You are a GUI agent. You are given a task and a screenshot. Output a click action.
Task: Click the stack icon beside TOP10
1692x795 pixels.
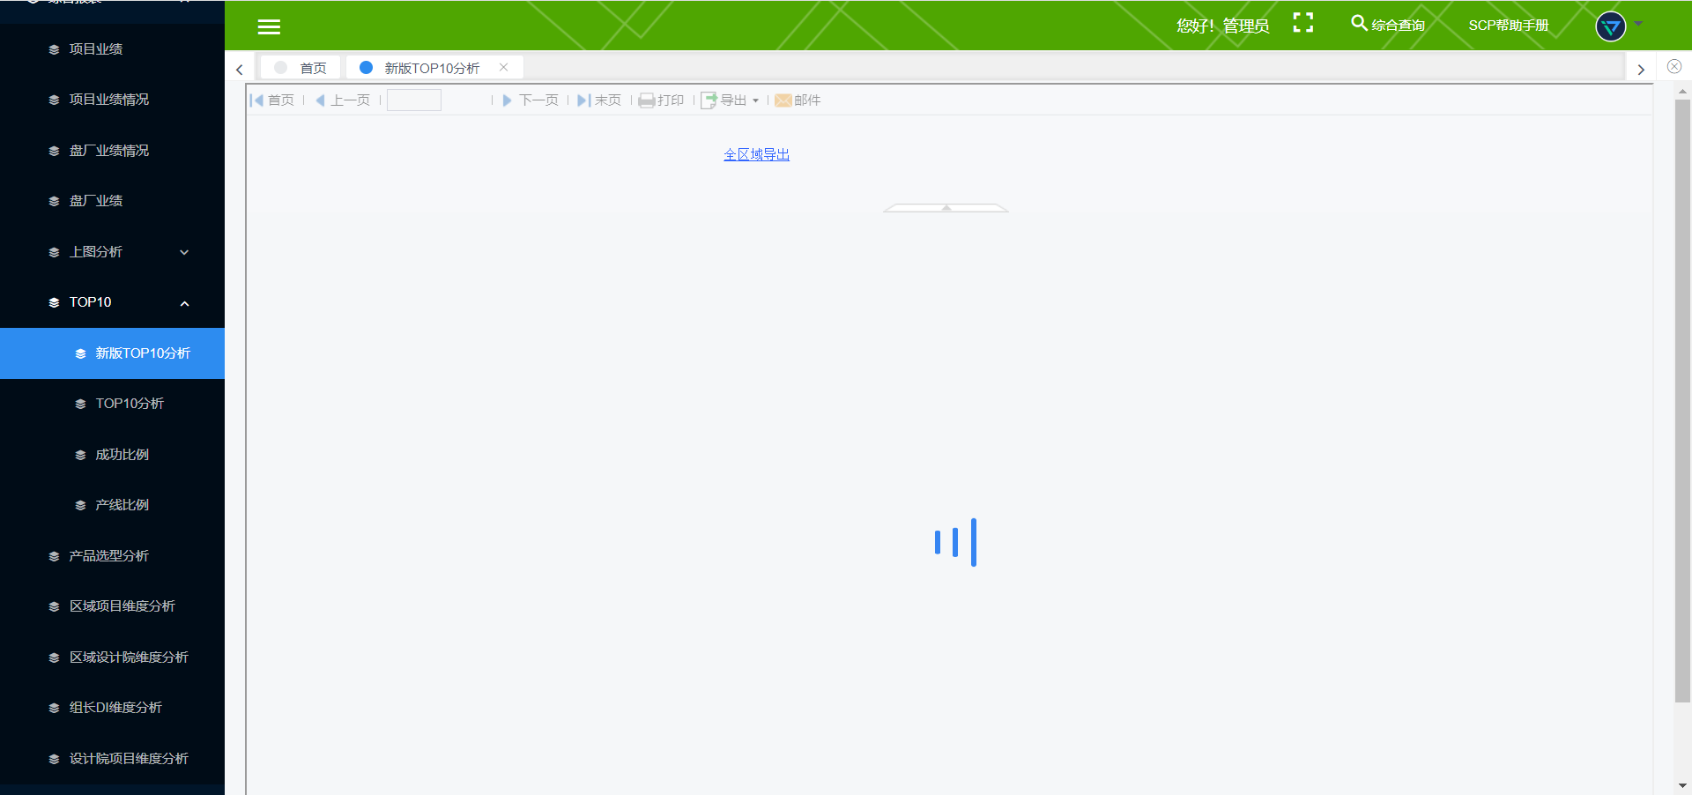pyautogui.click(x=54, y=303)
